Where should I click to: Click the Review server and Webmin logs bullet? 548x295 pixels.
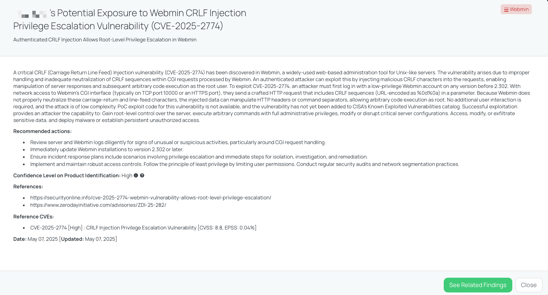[178, 142]
